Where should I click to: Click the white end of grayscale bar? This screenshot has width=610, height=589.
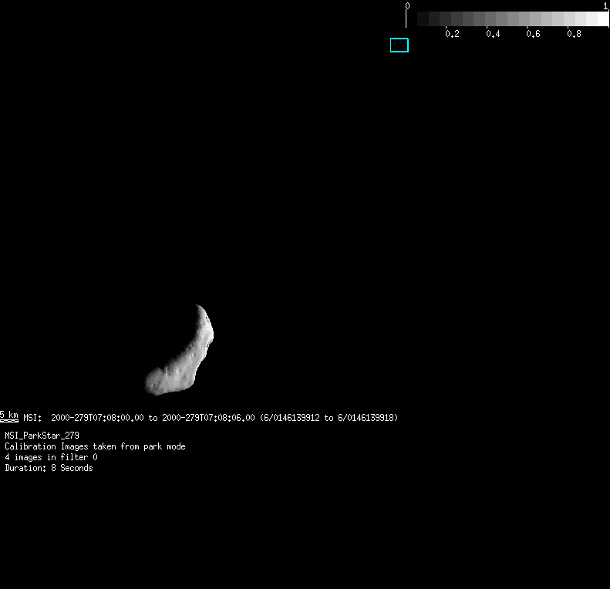click(x=602, y=19)
